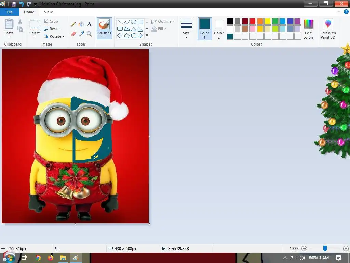Choose the Polygon shape
The height and width of the screenshot is (263, 350).
click(x=126, y=29)
